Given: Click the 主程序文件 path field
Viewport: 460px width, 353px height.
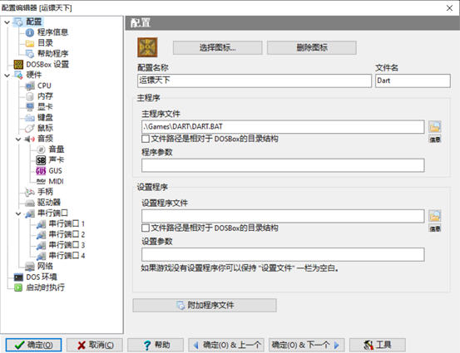Looking at the screenshot, I should click(283, 127).
